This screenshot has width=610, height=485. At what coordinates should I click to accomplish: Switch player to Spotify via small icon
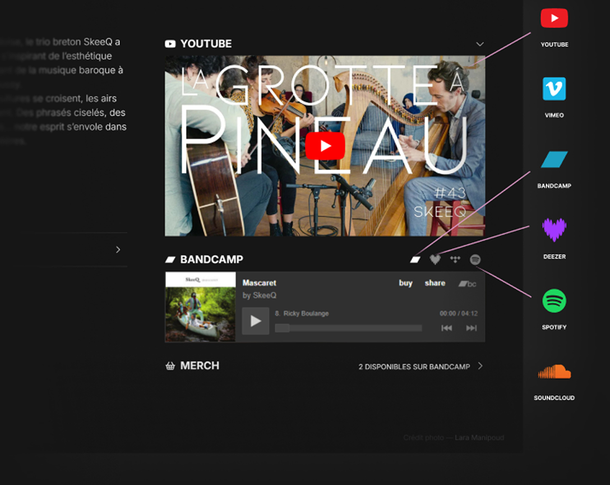tap(475, 259)
